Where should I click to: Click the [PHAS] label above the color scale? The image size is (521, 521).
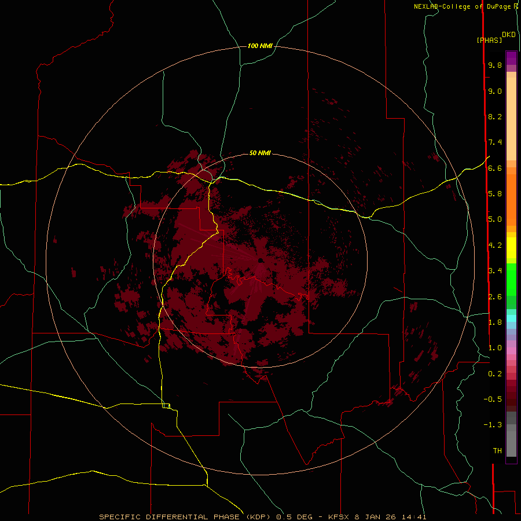pyautogui.click(x=489, y=41)
